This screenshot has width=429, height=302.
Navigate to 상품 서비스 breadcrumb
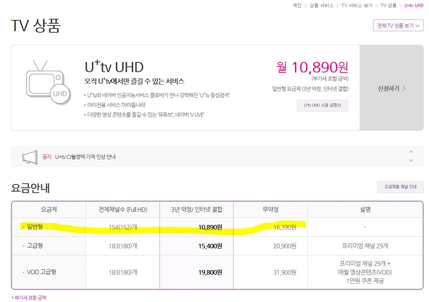[321, 6]
